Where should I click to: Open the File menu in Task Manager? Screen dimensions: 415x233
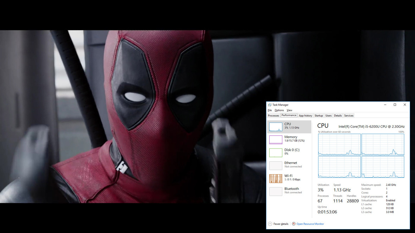270,110
